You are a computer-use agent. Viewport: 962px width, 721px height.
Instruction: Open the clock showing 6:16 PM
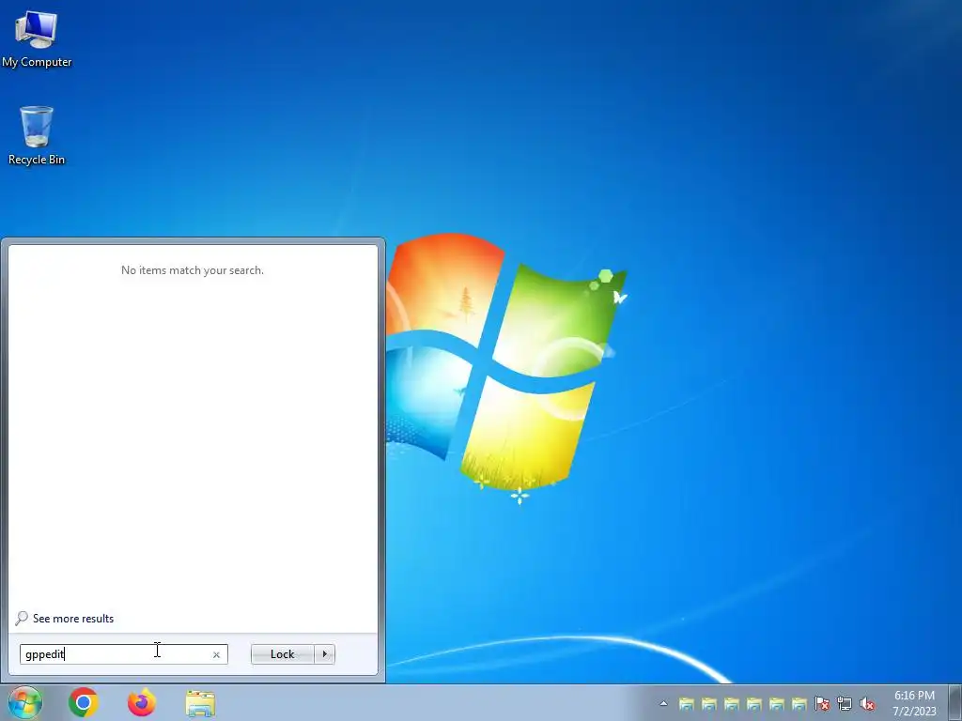pos(914,703)
